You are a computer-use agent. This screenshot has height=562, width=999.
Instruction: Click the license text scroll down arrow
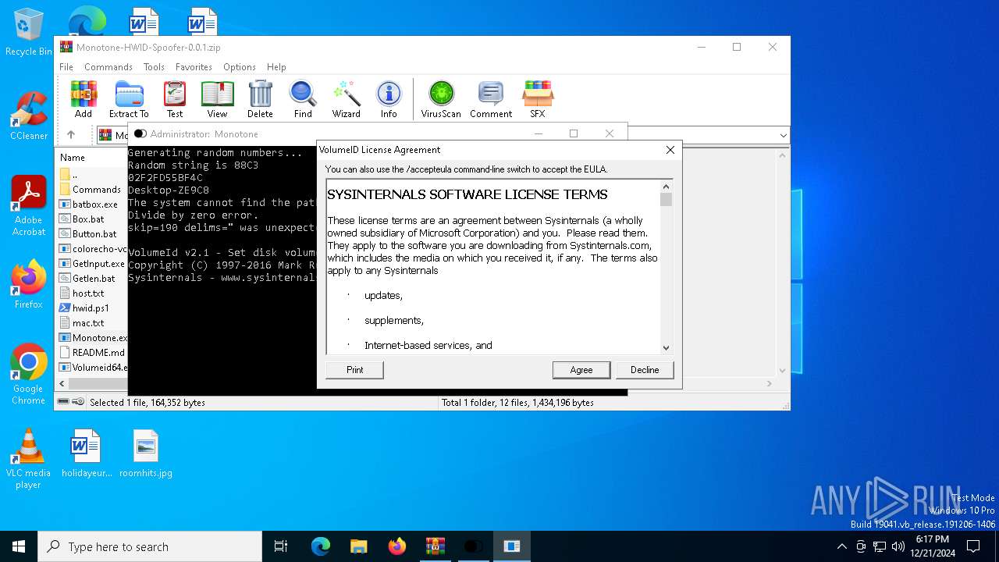[x=666, y=348]
